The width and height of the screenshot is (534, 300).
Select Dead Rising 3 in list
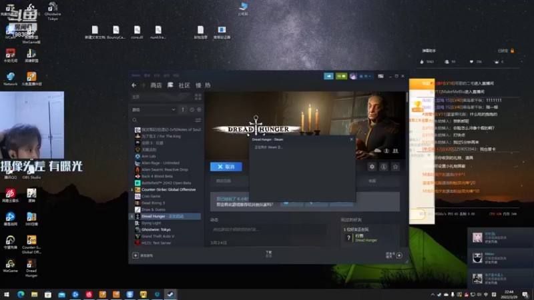click(154, 203)
